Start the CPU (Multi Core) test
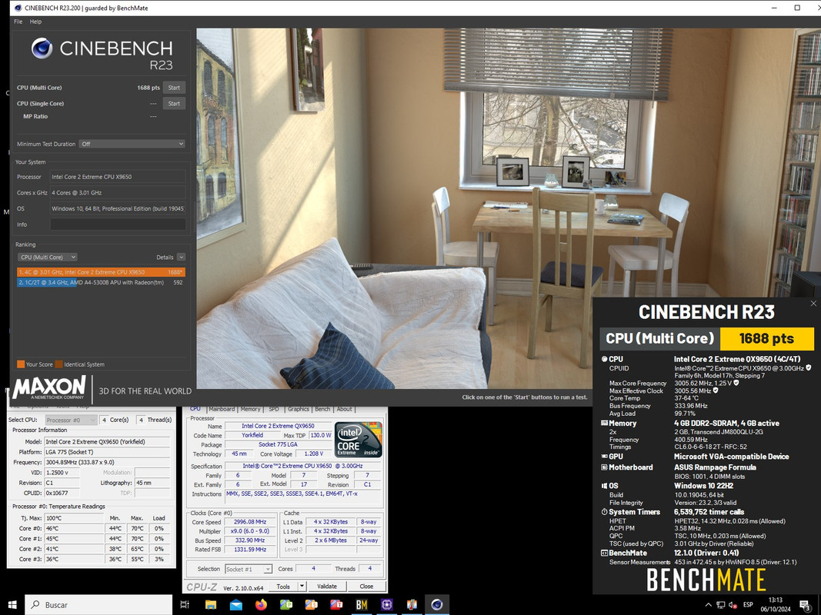The height and width of the screenshot is (615, 821). [x=174, y=88]
